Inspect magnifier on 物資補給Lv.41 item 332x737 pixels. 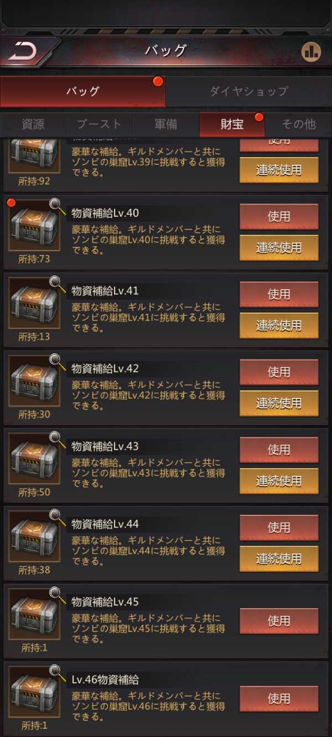[x=56, y=283]
